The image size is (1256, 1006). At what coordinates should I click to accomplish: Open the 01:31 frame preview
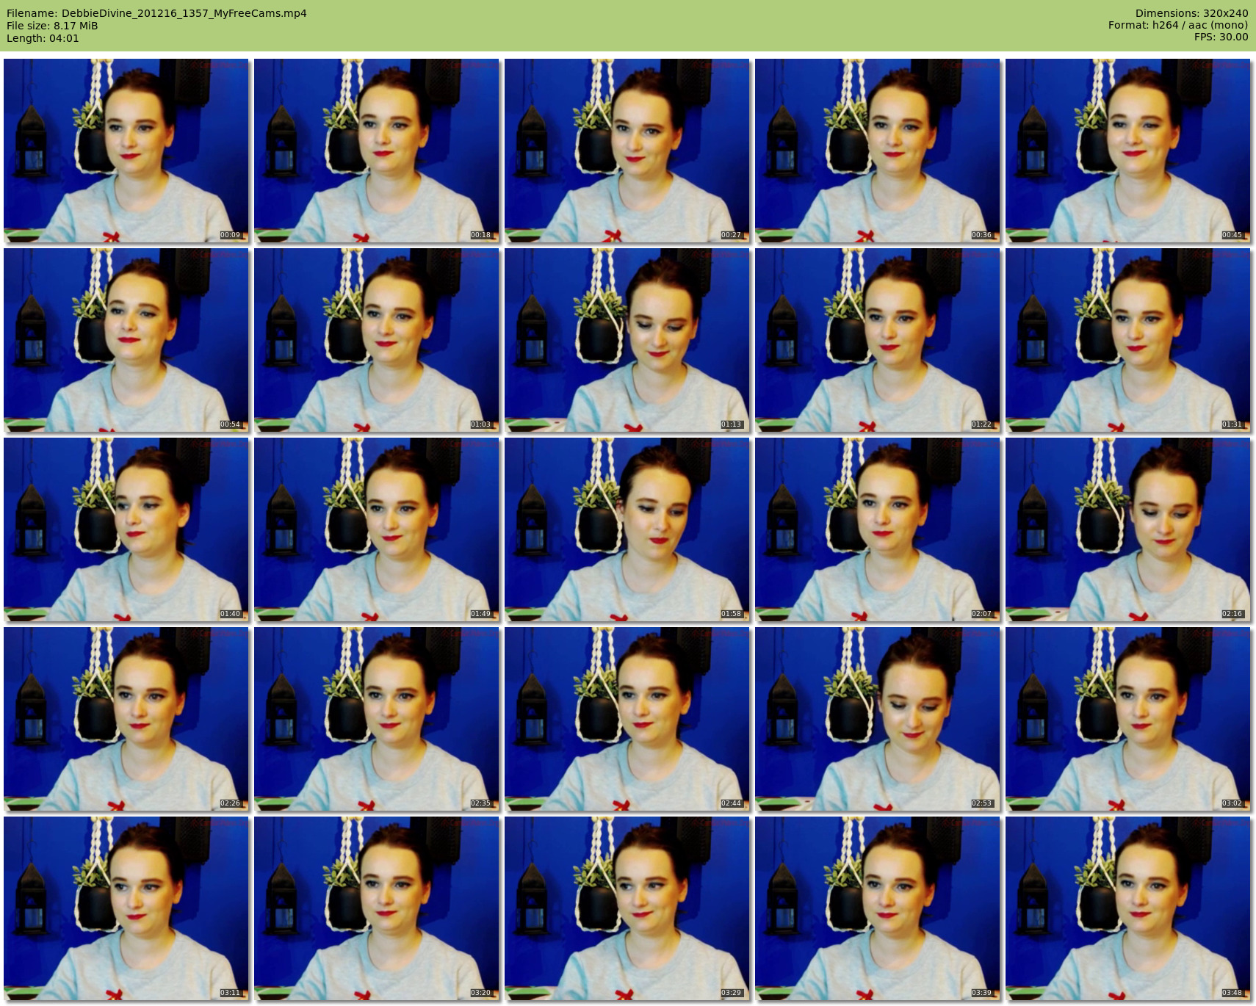click(x=1128, y=340)
